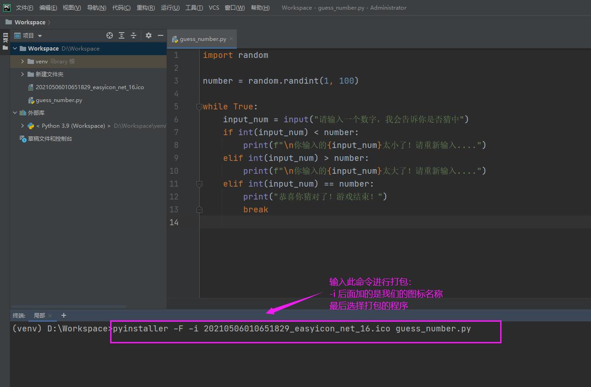
Task: Open the 工具(T) menu
Action: (194, 8)
